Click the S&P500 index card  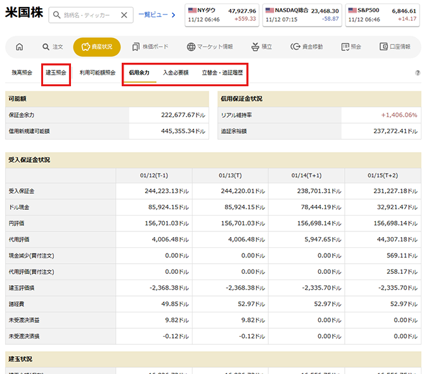pyautogui.click(x=382, y=15)
